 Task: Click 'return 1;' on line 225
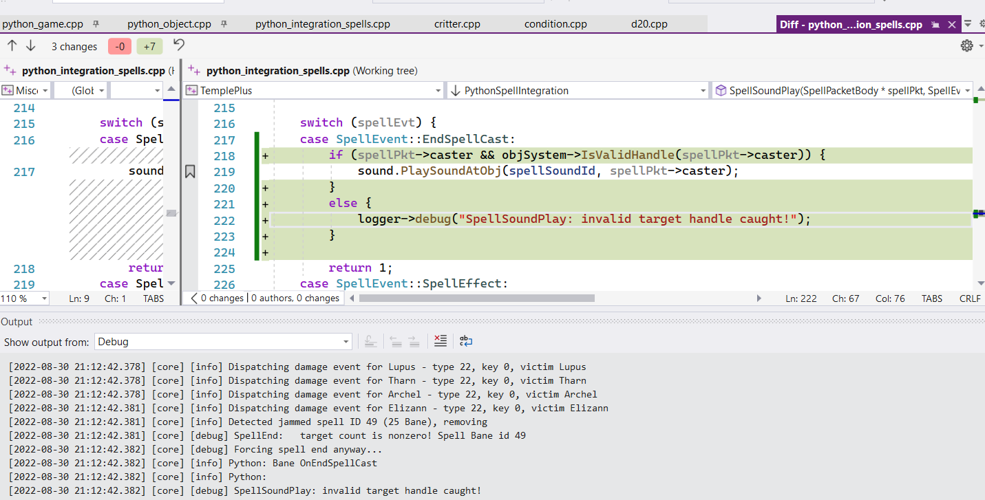tap(360, 268)
